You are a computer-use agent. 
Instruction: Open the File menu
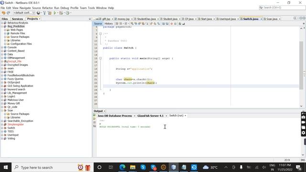pyautogui.click(x=3, y=8)
